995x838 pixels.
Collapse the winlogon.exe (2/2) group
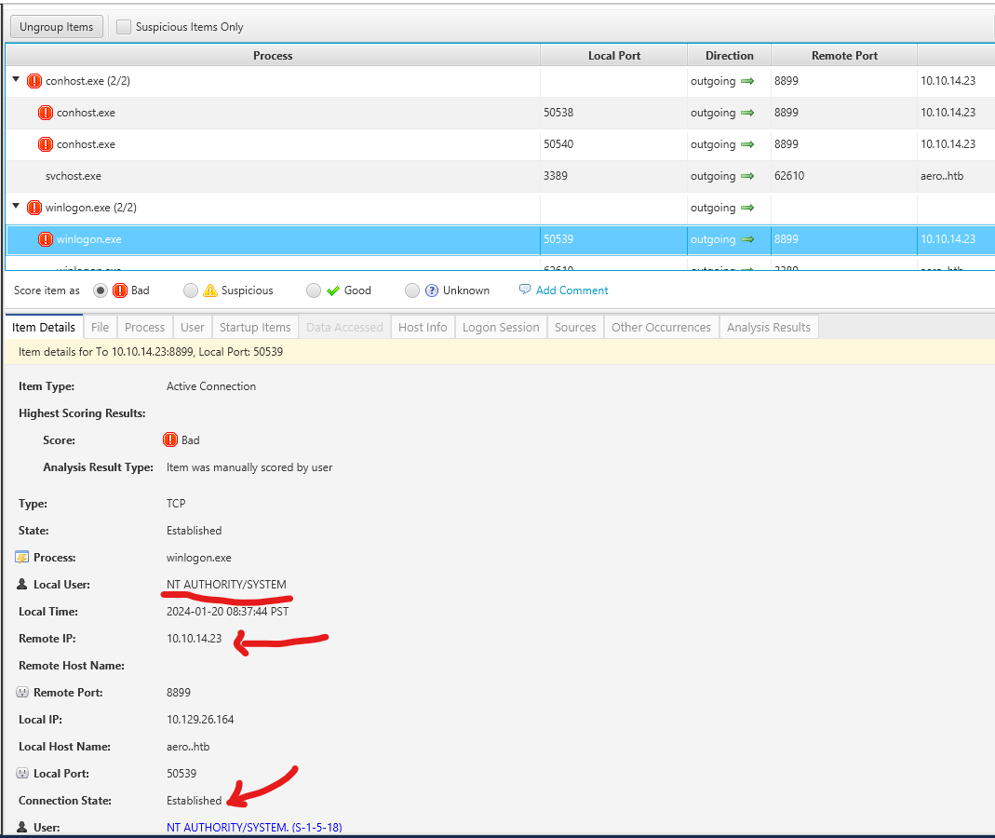point(16,207)
